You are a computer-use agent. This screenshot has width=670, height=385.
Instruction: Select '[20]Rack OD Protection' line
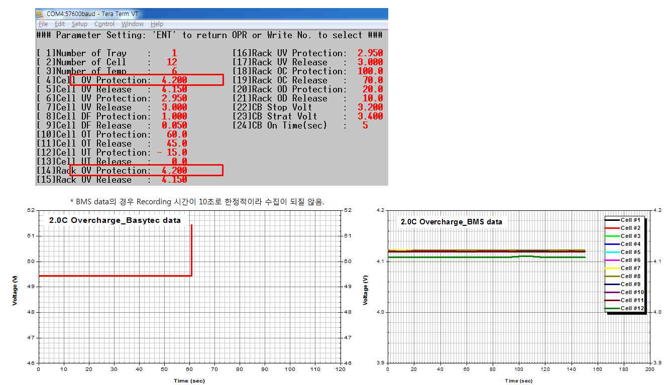308,89
